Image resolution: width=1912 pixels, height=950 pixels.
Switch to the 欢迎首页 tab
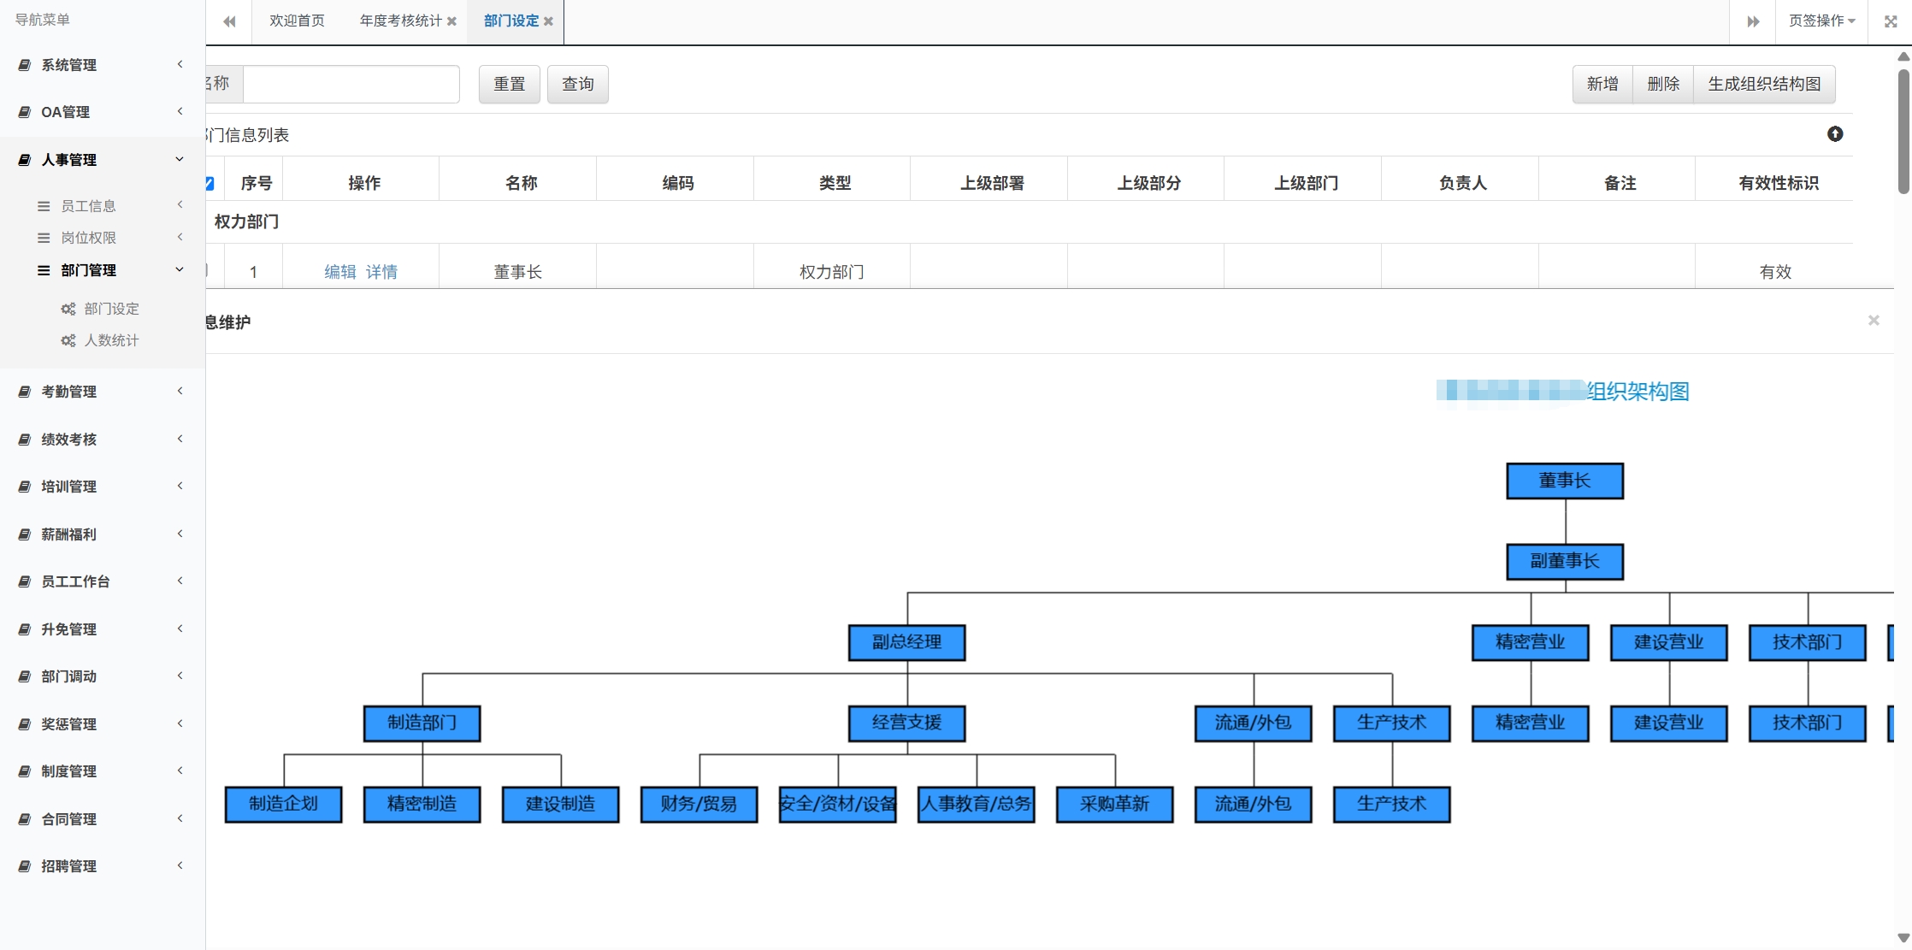tap(297, 21)
